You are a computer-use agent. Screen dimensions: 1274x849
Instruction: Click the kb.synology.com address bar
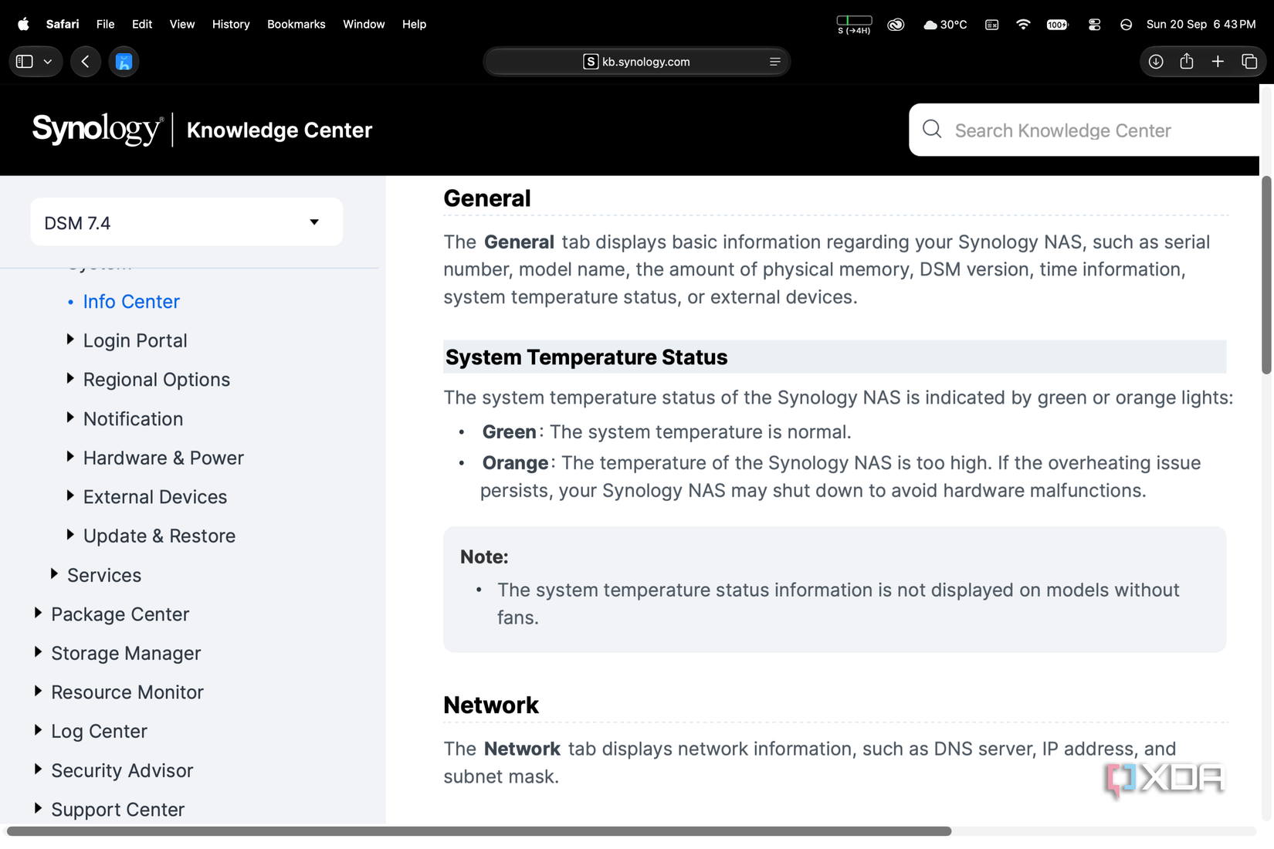coord(636,62)
